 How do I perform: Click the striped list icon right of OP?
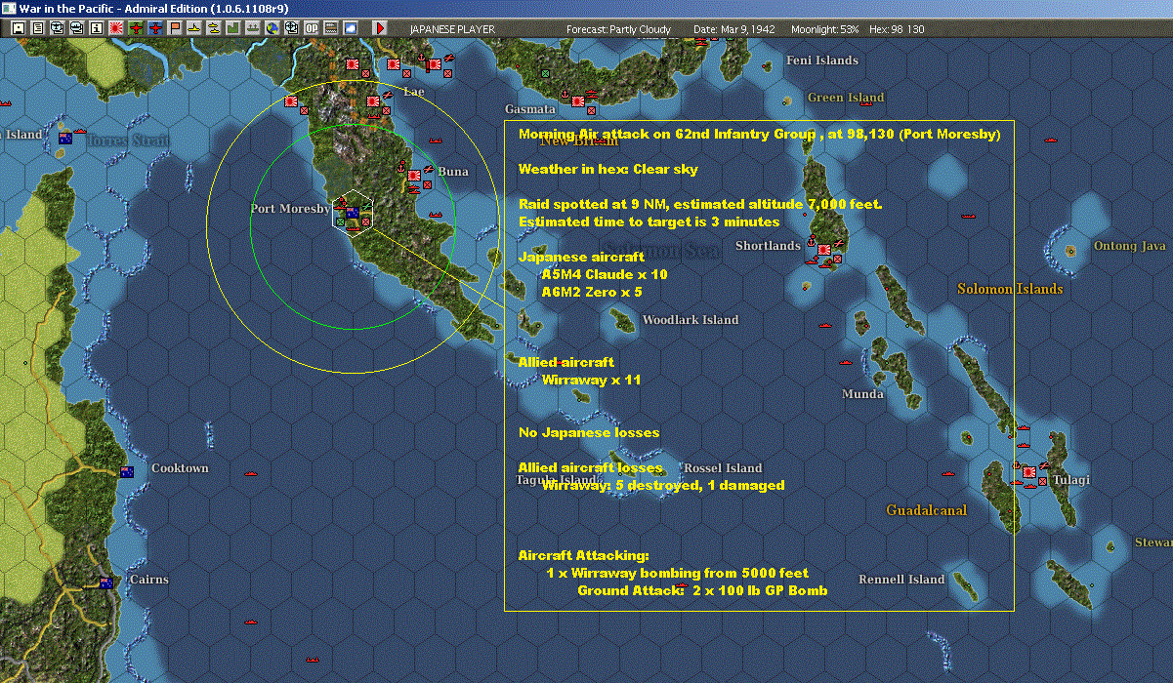(330, 28)
